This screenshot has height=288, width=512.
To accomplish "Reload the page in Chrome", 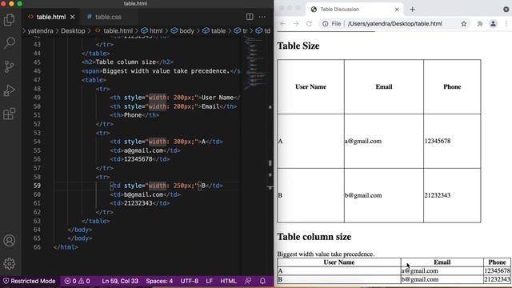I will pyautogui.click(x=309, y=23).
